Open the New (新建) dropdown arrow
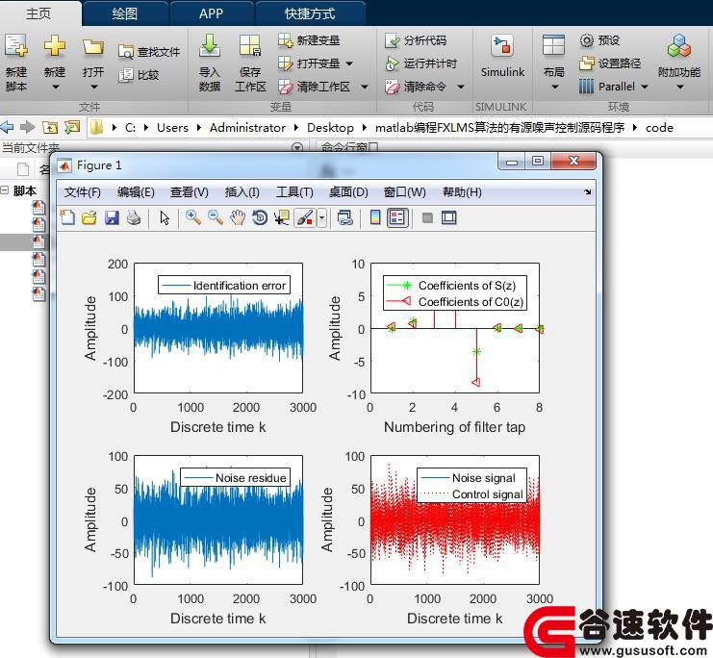This screenshot has width=713, height=658. [55, 88]
